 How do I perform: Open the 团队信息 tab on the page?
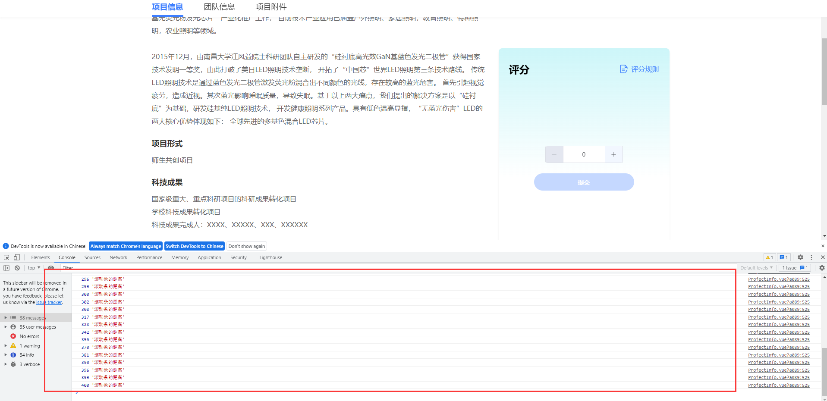click(x=219, y=7)
